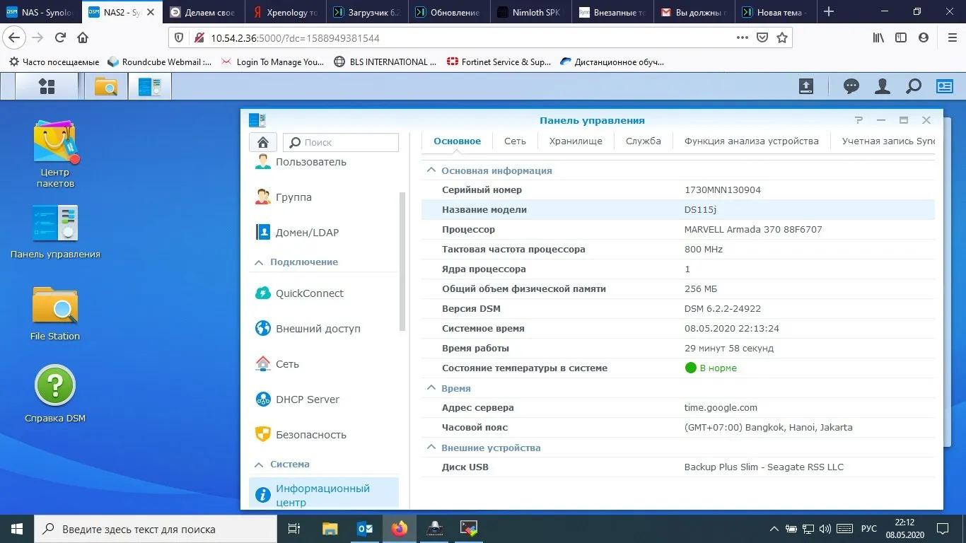Open Безопасность settings in sidebar
The width and height of the screenshot is (966, 543).
324,435
